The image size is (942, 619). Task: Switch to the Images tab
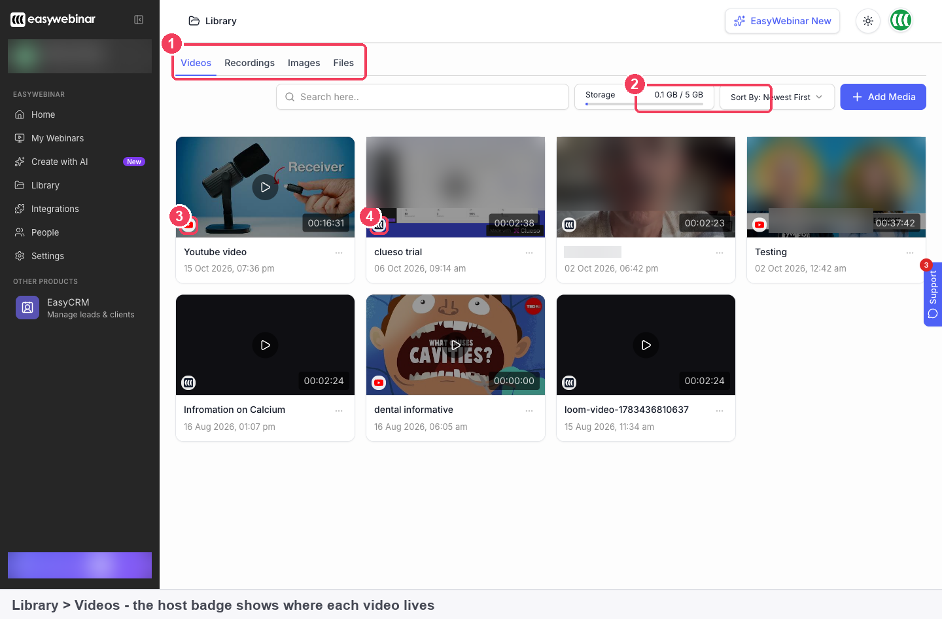coord(304,63)
